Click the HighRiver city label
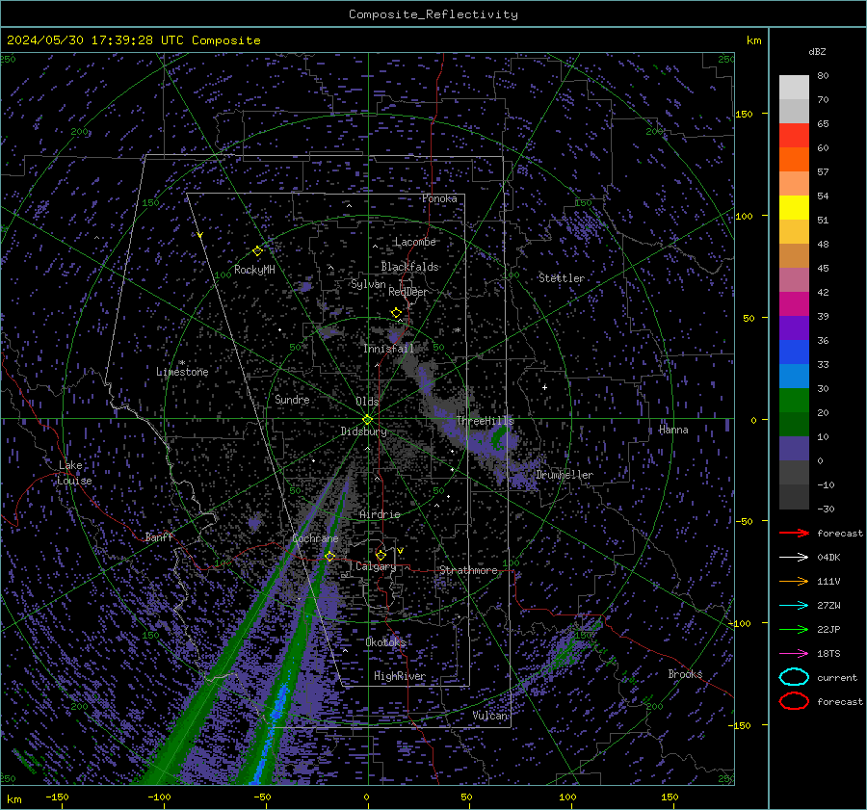Image resolution: width=867 pixels, height=810 pixels. (x=400, y=676)
